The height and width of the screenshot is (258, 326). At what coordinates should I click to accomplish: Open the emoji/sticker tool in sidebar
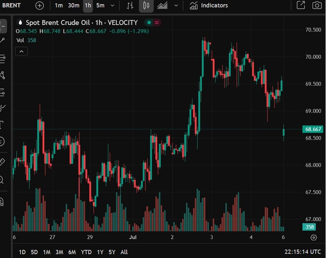click(2, 141)
